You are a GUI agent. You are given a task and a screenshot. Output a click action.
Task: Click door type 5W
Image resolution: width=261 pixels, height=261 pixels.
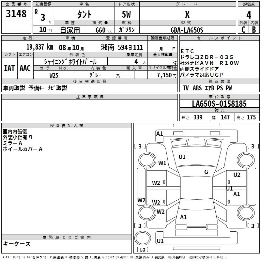(127, 14)
